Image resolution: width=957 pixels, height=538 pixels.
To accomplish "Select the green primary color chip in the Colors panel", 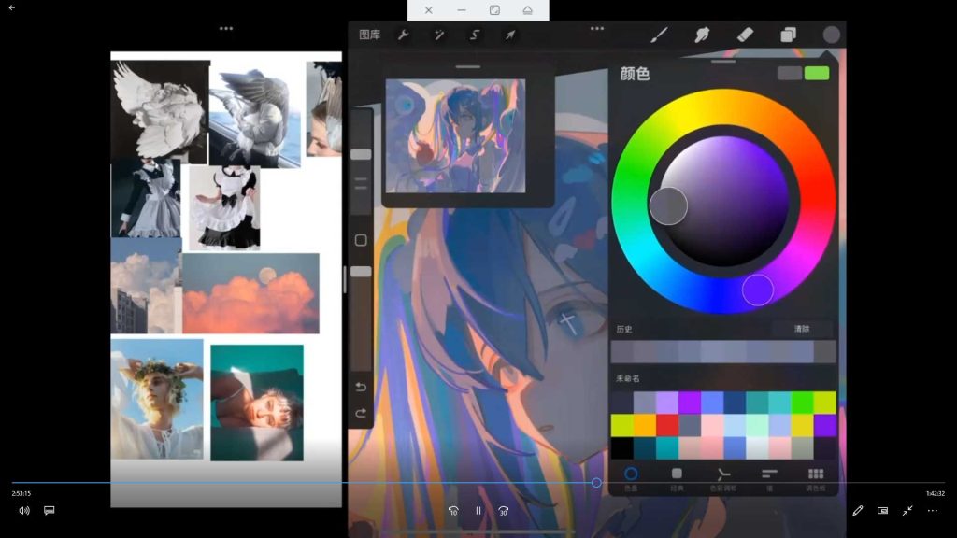I will (x=817, y=74).
